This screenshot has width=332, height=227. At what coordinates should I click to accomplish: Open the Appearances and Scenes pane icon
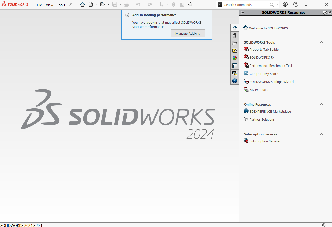pos(235,58)
